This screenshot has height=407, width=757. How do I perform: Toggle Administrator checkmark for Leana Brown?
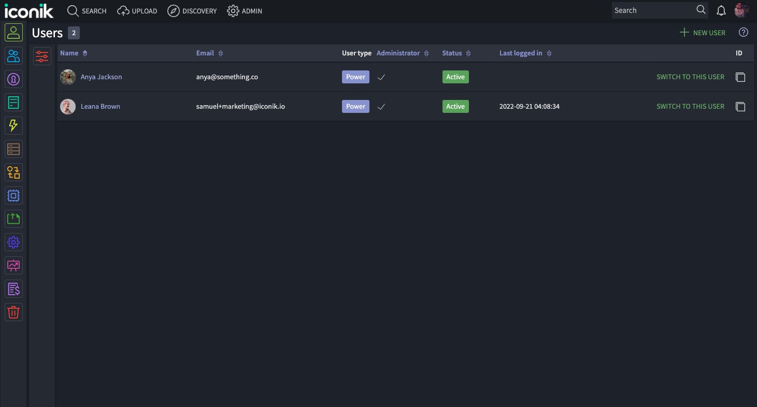pos(381,106)
